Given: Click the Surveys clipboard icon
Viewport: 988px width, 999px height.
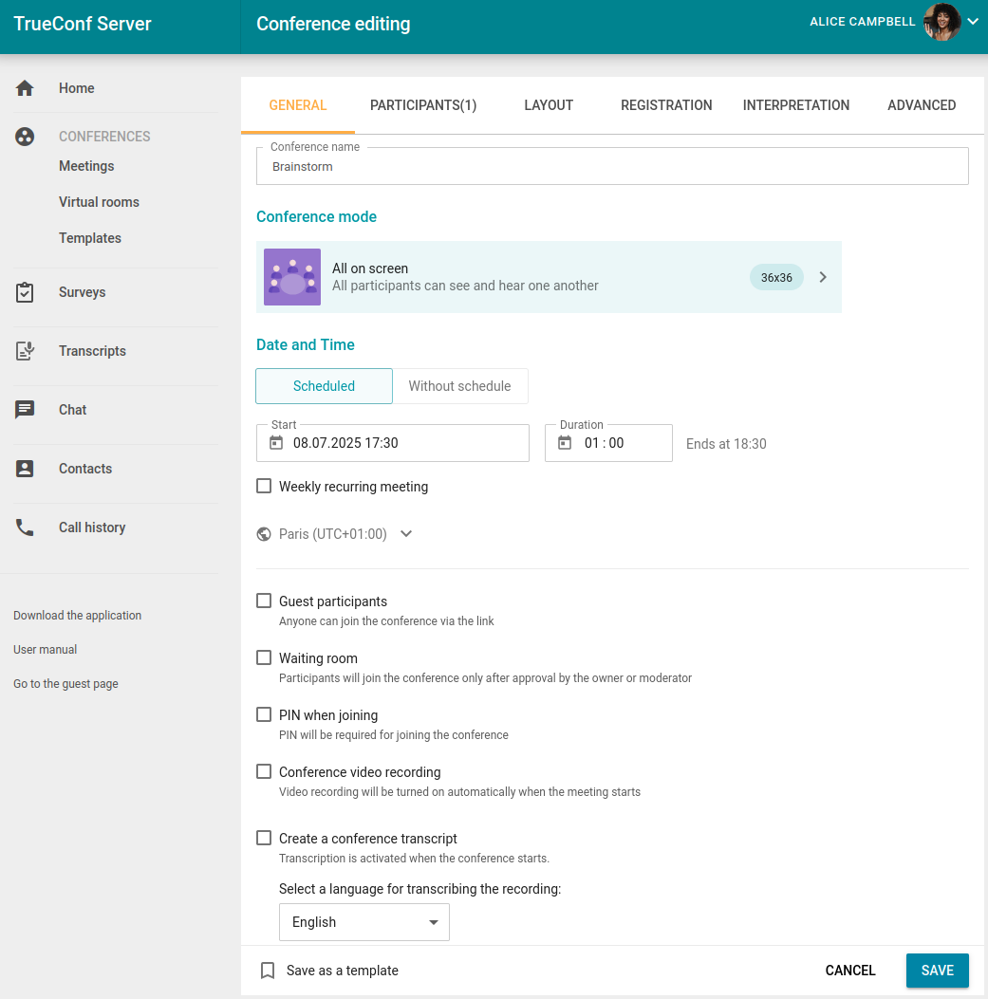Looking at the screenshot, I should click(26, 292).
